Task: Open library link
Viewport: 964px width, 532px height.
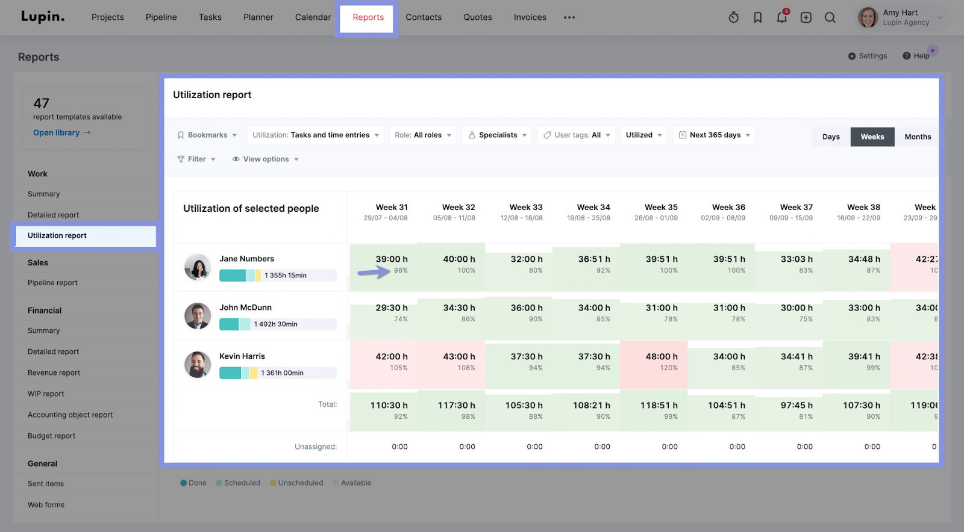Action: [x=61, y=132]
